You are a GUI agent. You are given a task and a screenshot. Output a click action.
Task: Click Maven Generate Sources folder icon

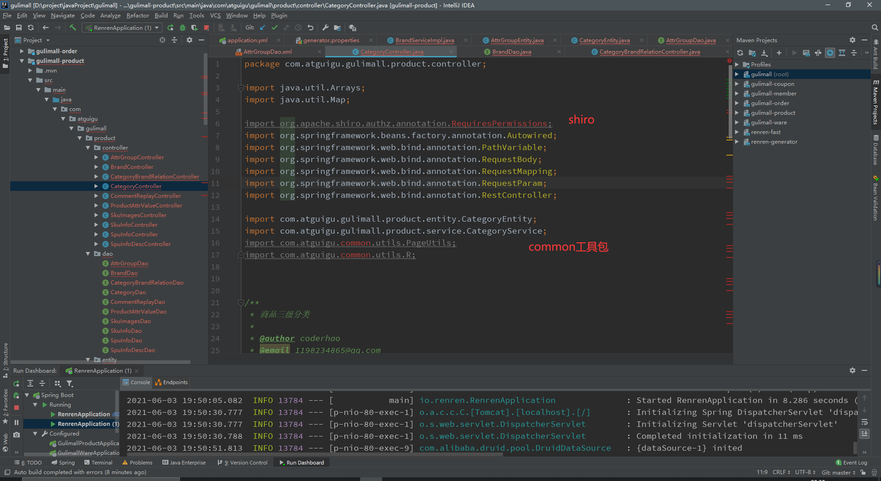pos(752,53)
